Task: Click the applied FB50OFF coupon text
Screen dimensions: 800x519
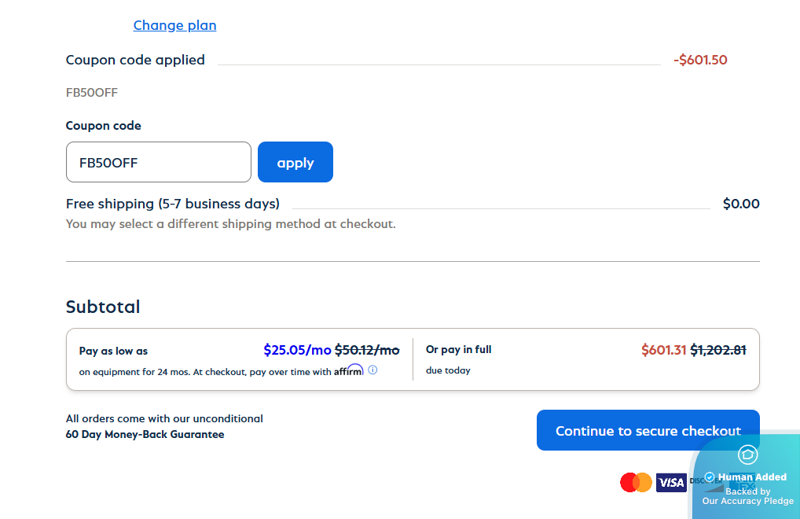Action: pyautogui.click(x=92, y=93)
